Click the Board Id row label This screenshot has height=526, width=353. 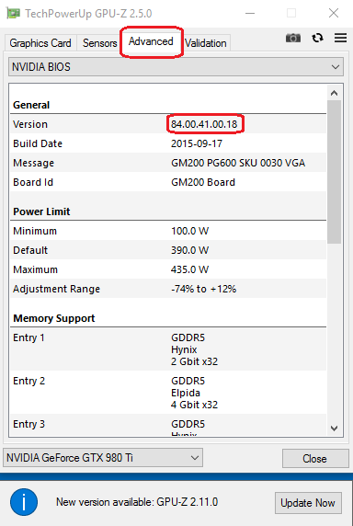pos(33,182)
